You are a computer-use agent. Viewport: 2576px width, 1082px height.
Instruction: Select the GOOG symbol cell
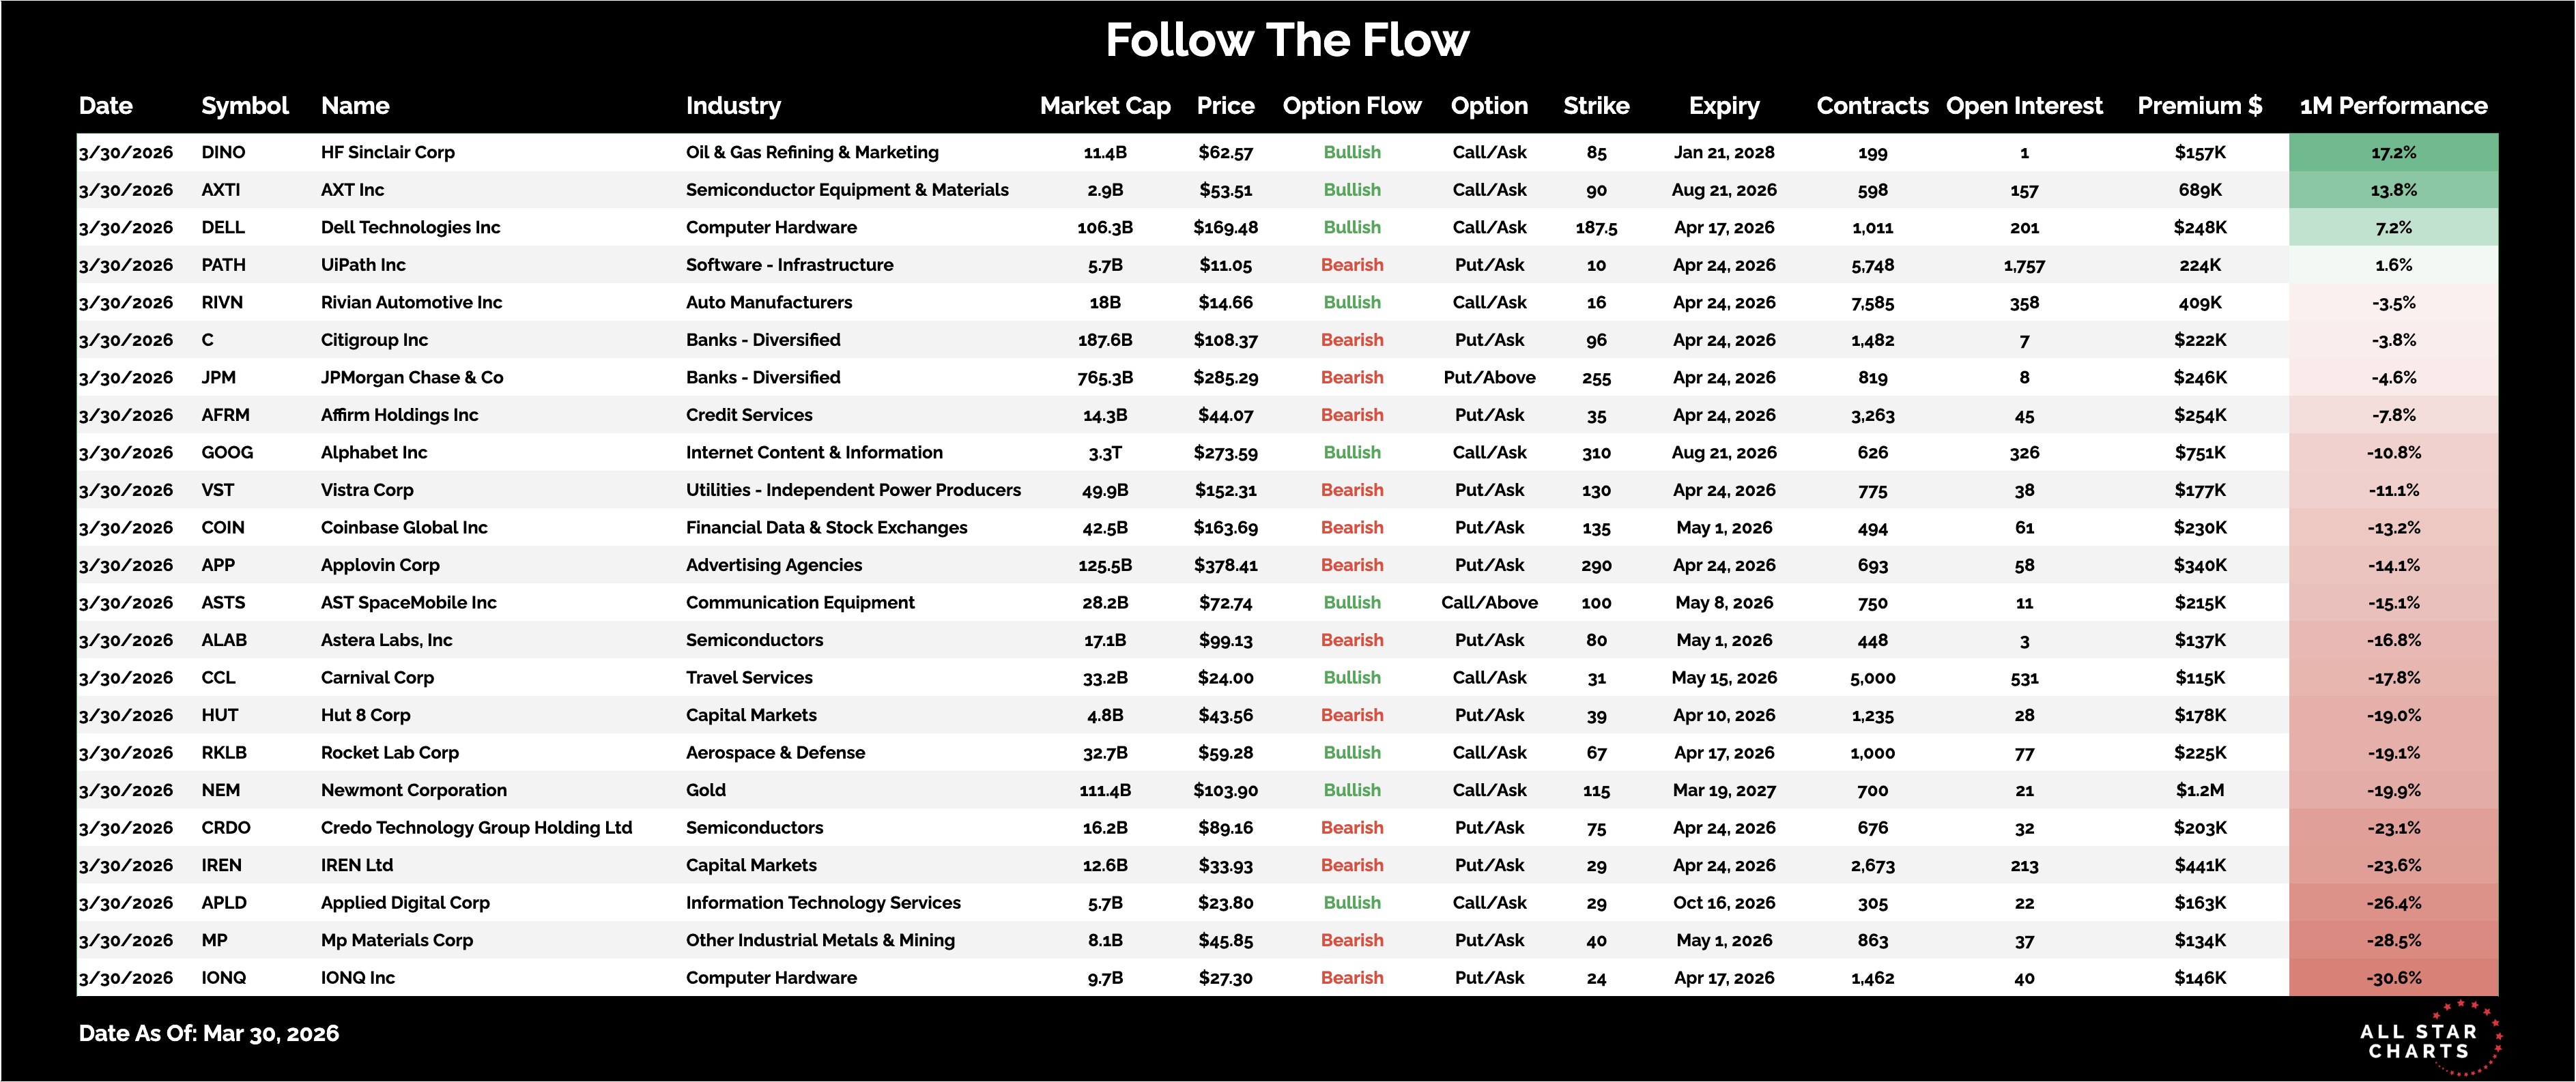click(227, 452)
